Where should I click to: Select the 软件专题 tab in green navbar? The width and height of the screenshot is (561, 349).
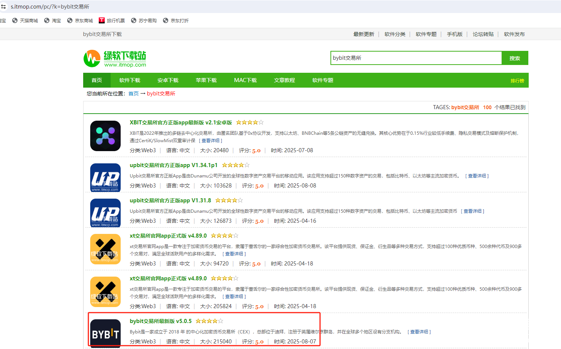pyautogui.click(x=323, y=80)
